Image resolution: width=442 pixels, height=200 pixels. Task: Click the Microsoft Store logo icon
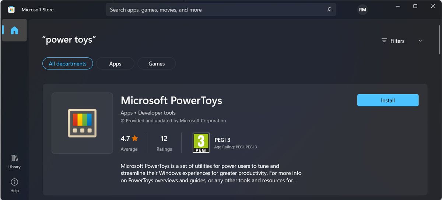pos(11,10)
